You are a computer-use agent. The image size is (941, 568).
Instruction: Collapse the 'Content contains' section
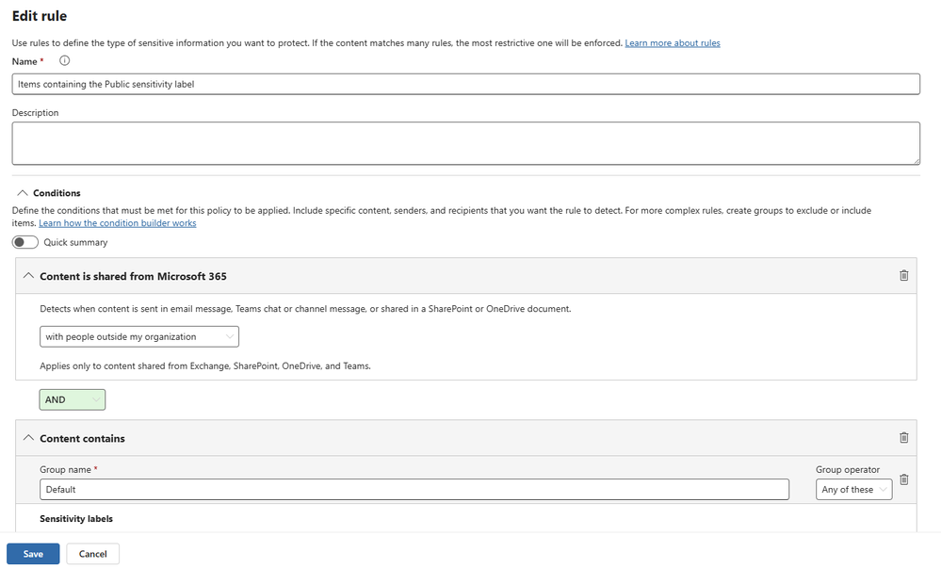coord(27,438)
